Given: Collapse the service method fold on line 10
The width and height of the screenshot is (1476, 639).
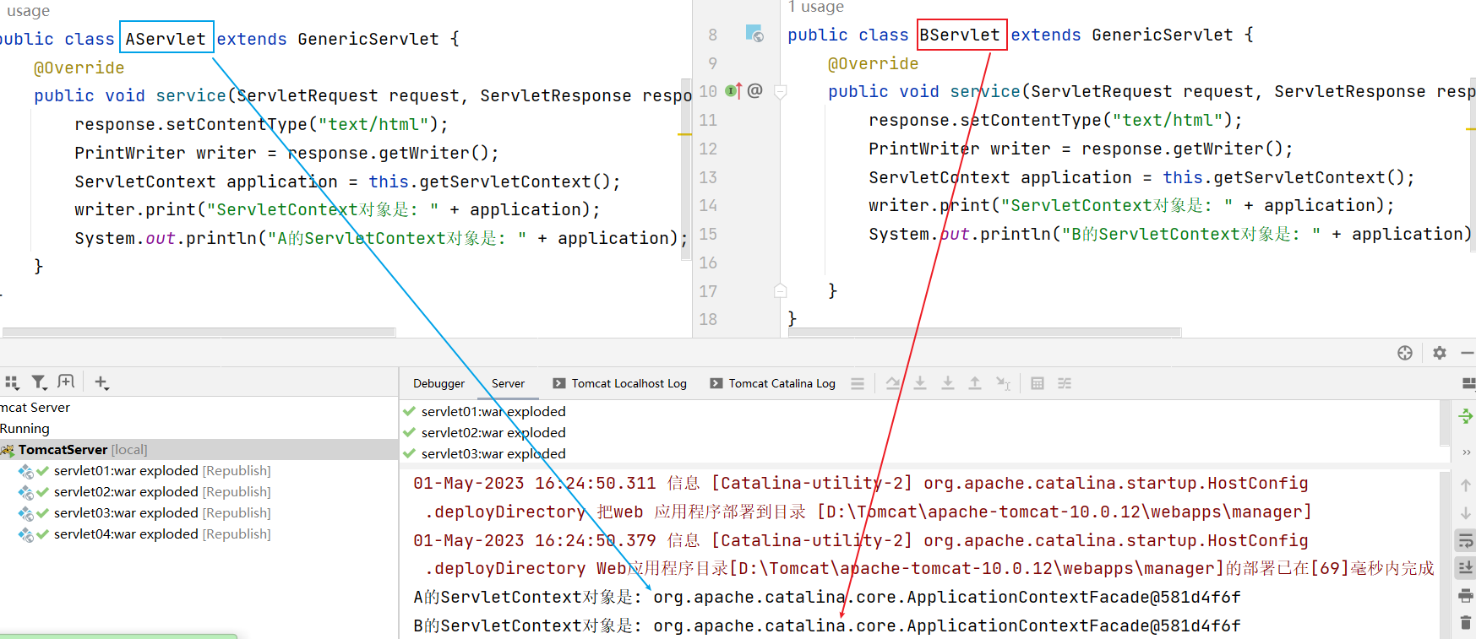Looking at the screenshot, I should point(781,91).
